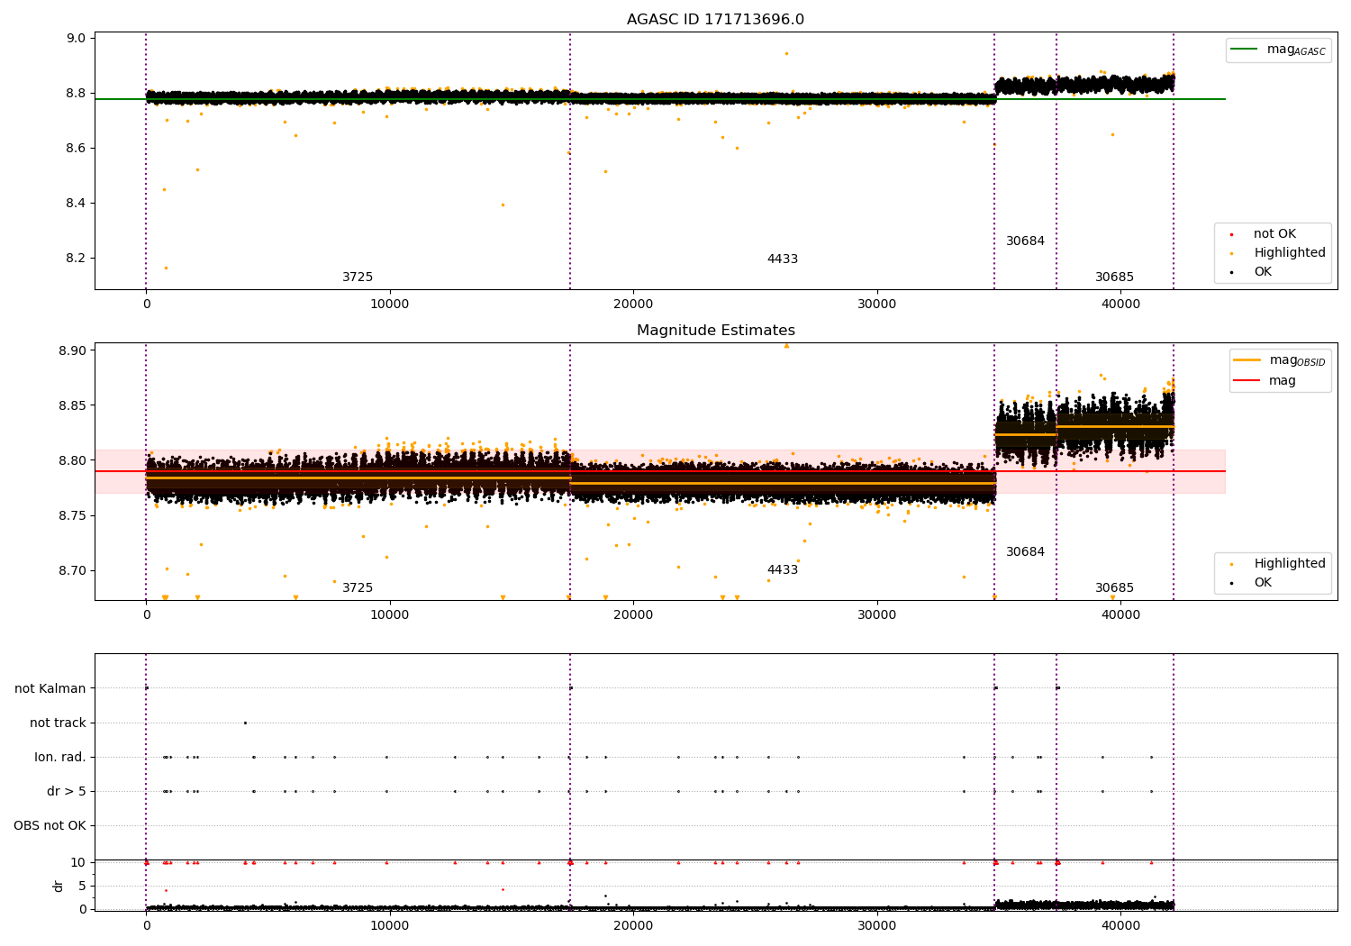This screenshot has width=1351, height=946.
Task: Click obsid label 3725 in the AGASC ID plot
Action: [358, 277]
